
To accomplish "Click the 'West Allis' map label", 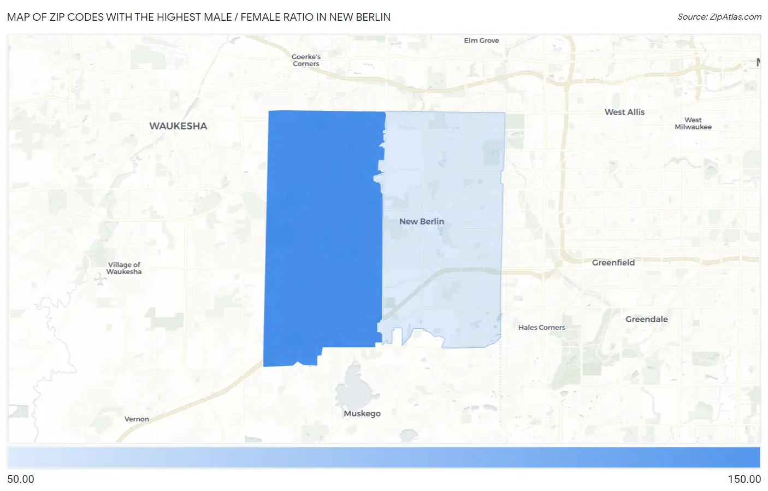I will tap(624, 112).
